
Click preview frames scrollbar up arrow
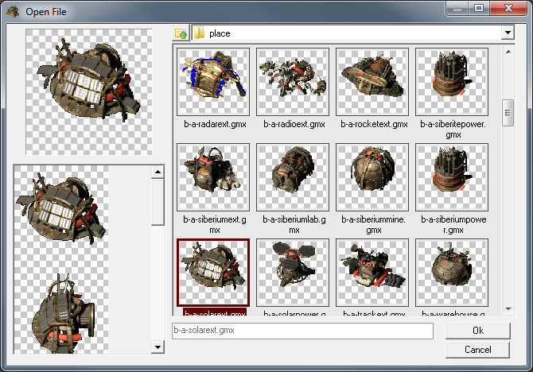(158, 172)
